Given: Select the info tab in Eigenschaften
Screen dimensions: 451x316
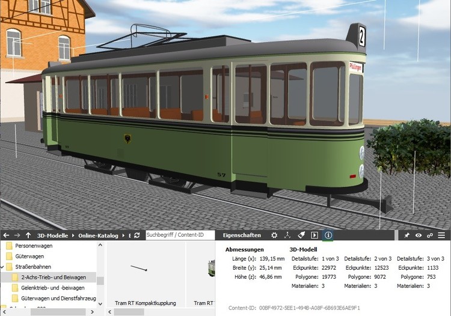Looking at the screenshot, I should (328, 235).
